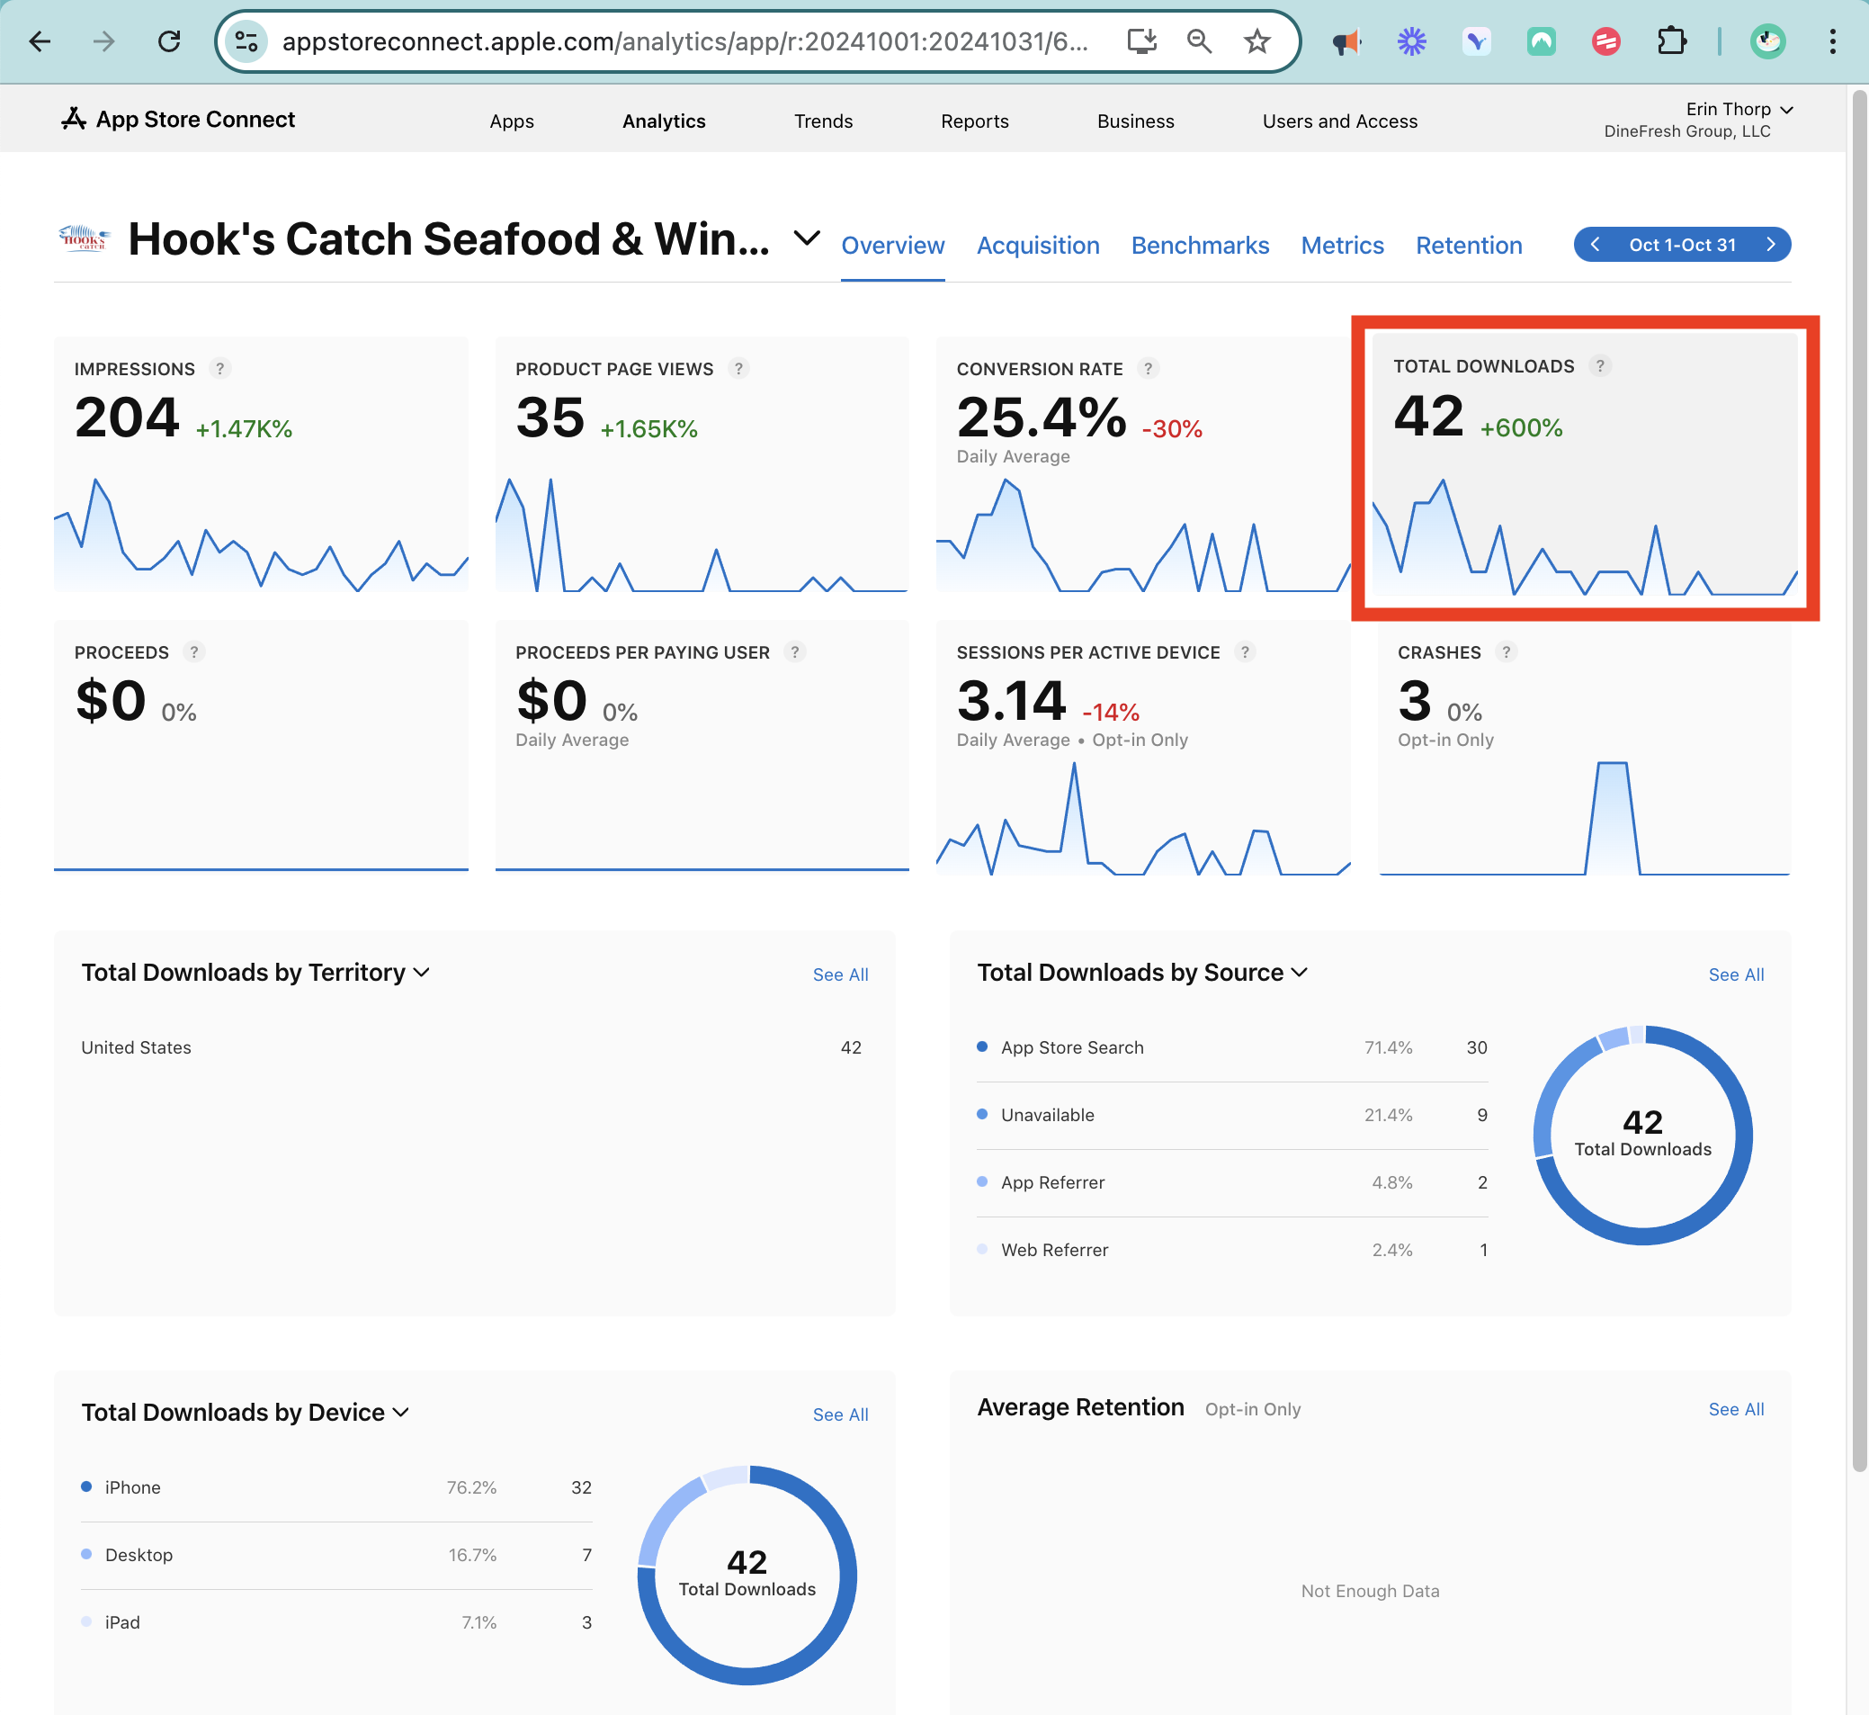This screenshot has width=1869, height=1715.
Task: Click the Impressions help question mark
Action: 219,369
